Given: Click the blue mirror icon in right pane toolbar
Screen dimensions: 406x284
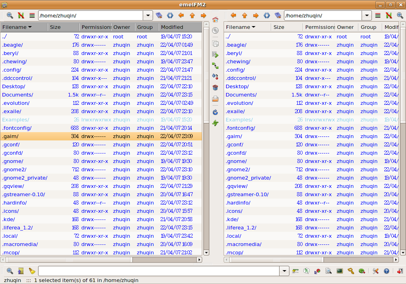Looking at the screenshot, I should pyautogui.click(x=267, y=15).
